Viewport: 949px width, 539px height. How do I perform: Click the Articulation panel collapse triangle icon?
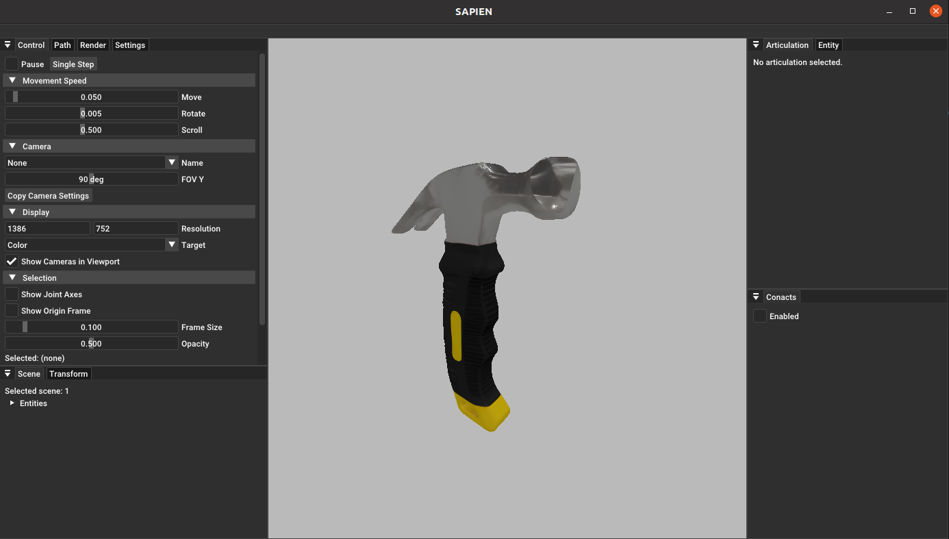[756, 45]
